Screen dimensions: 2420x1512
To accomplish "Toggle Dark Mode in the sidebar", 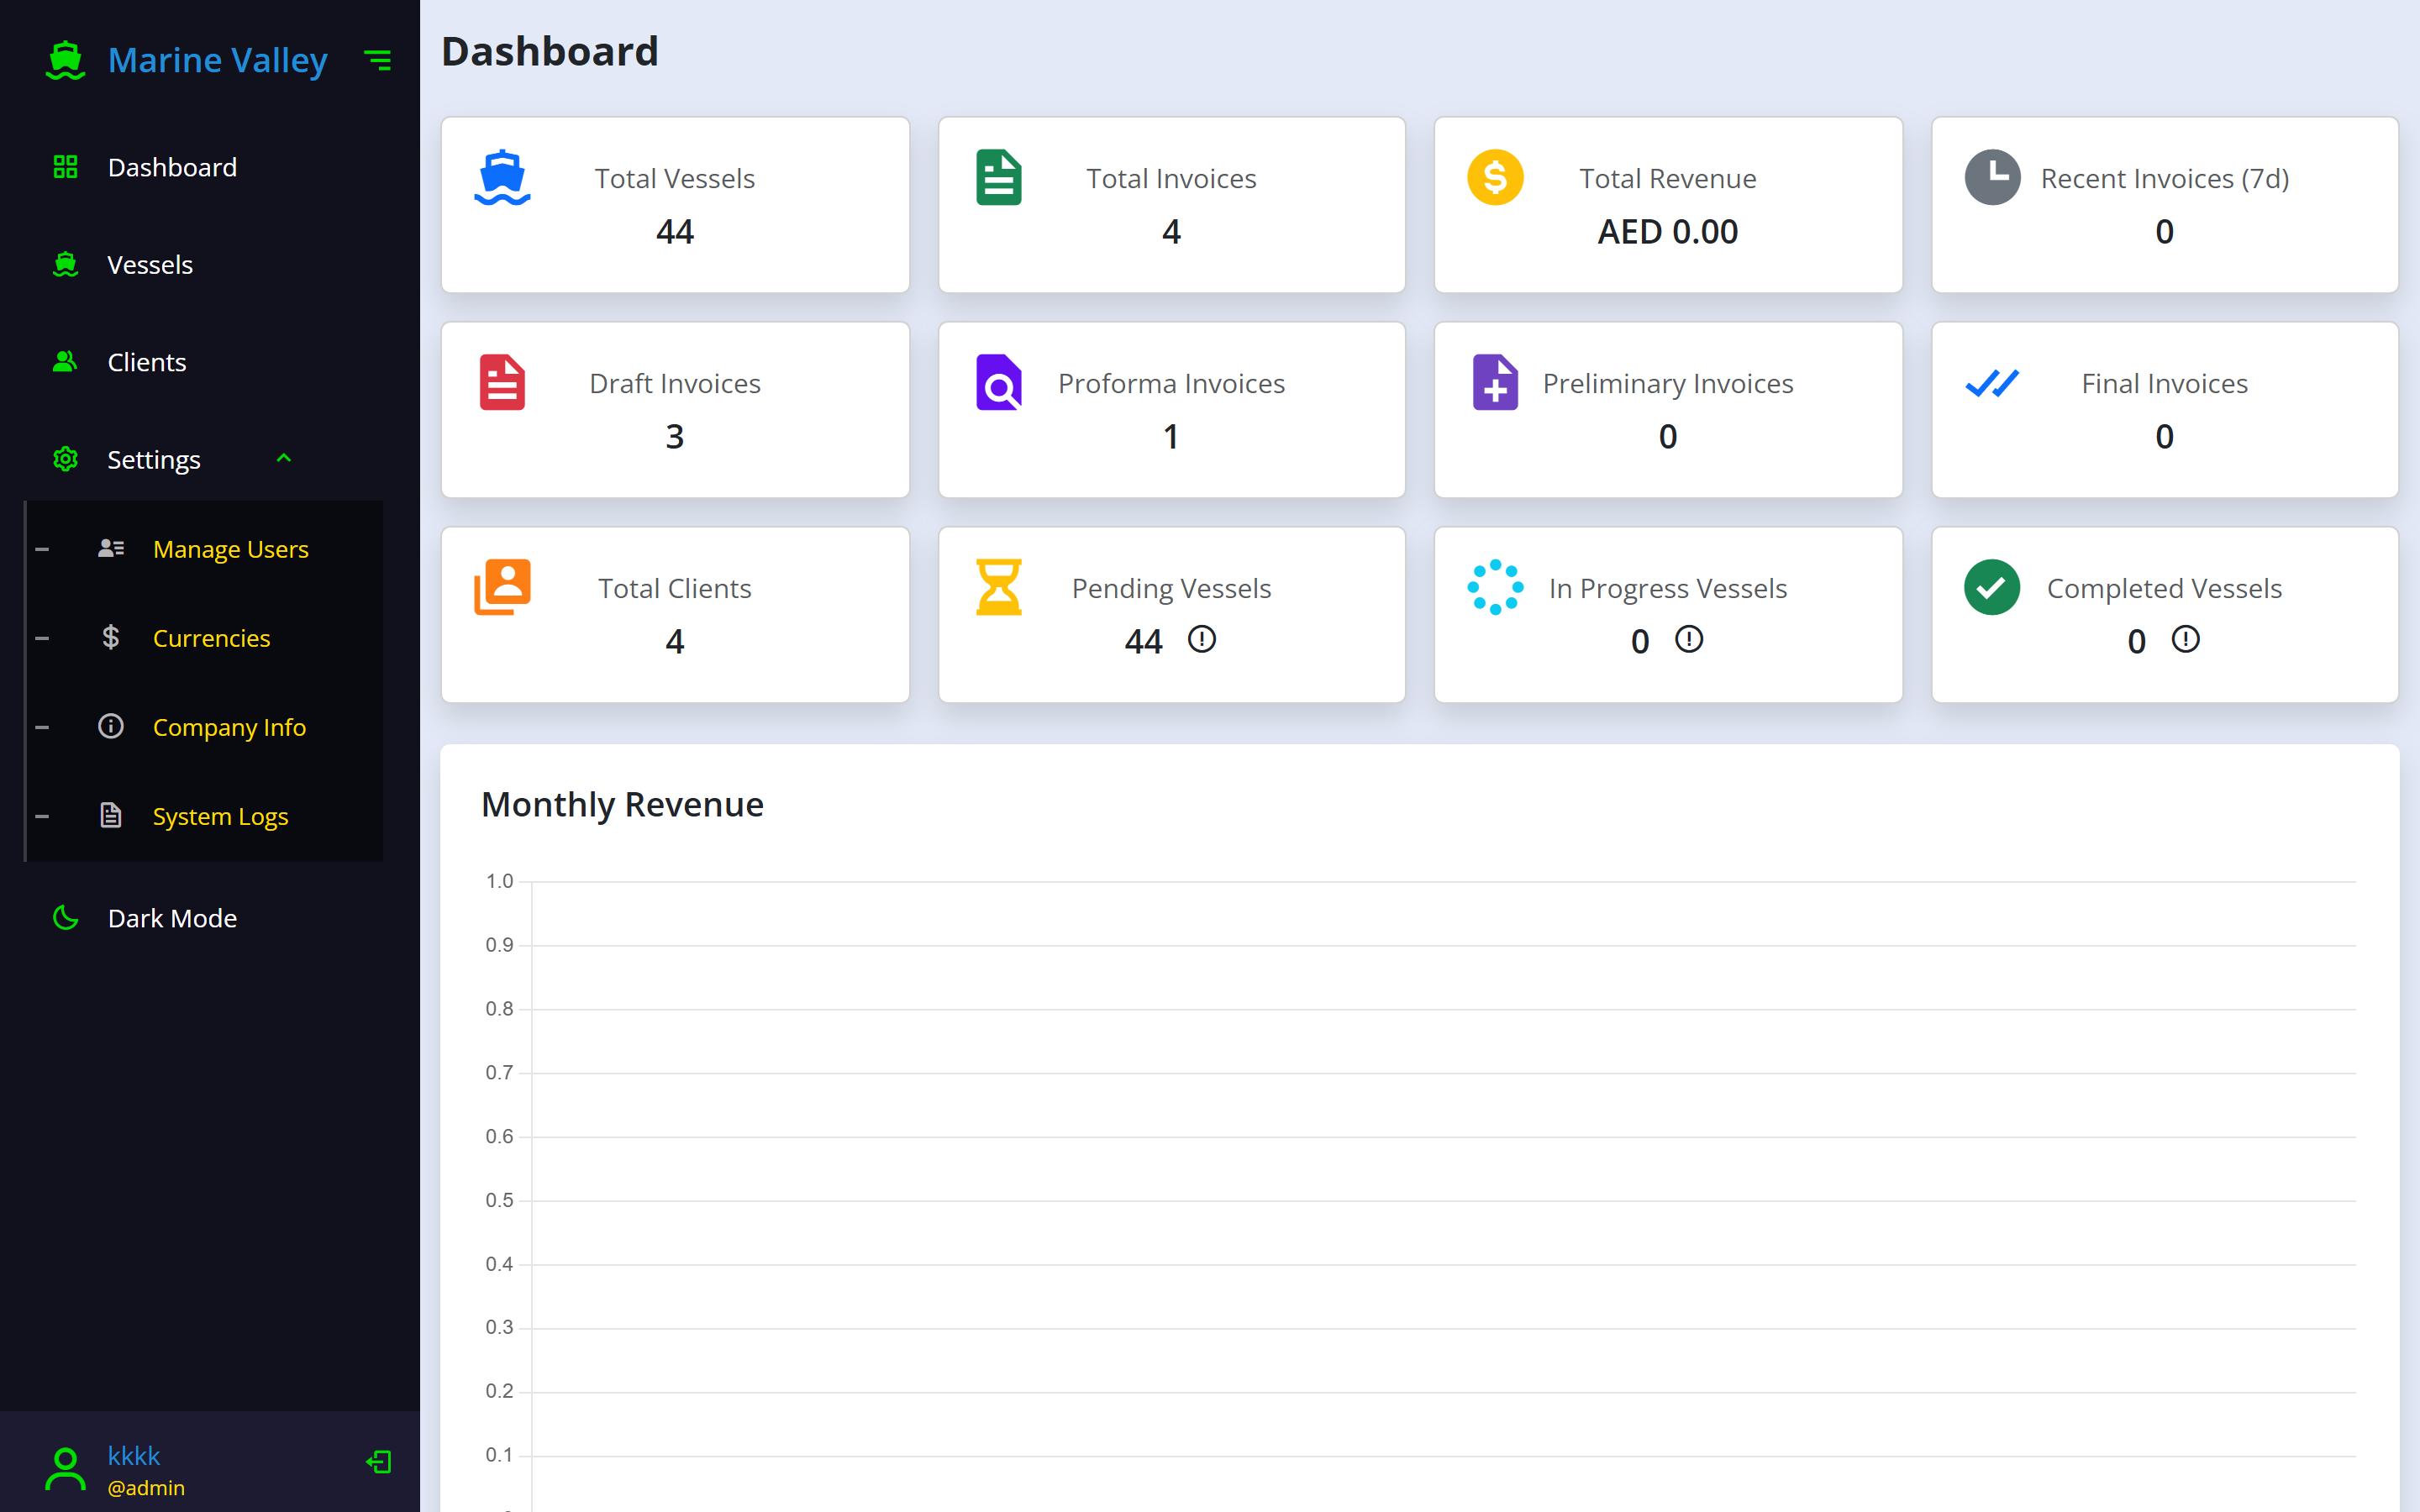I will click(x=172, y=918).
